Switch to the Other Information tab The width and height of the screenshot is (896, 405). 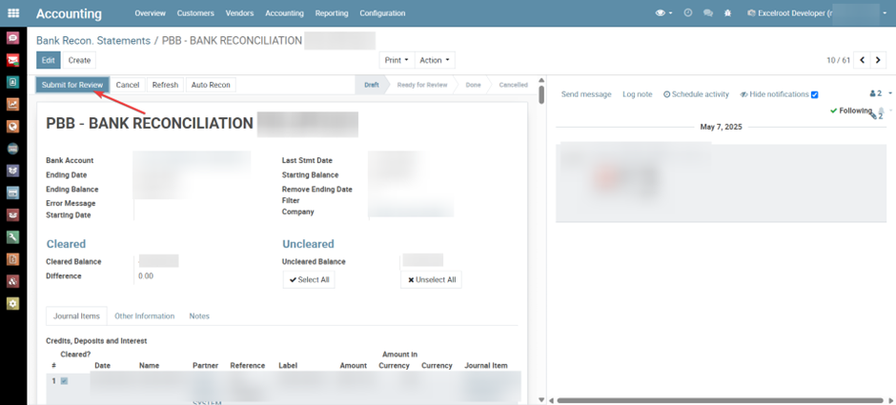(145, 315)
